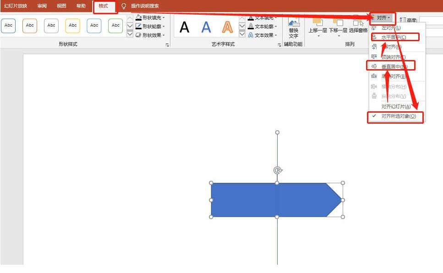Open the 下移一层 (Send Backward) dropdown arrow
The image size is (443, 273).
point(339,36)
